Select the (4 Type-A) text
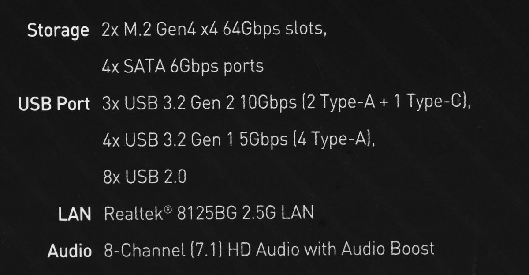This screenshot has width=529, height=275. tap(330, 140)
